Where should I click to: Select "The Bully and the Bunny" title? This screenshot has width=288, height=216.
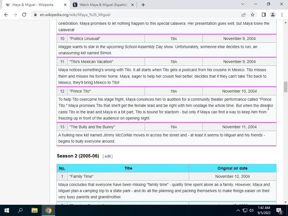pyautogui.click(x=92, y=127)
